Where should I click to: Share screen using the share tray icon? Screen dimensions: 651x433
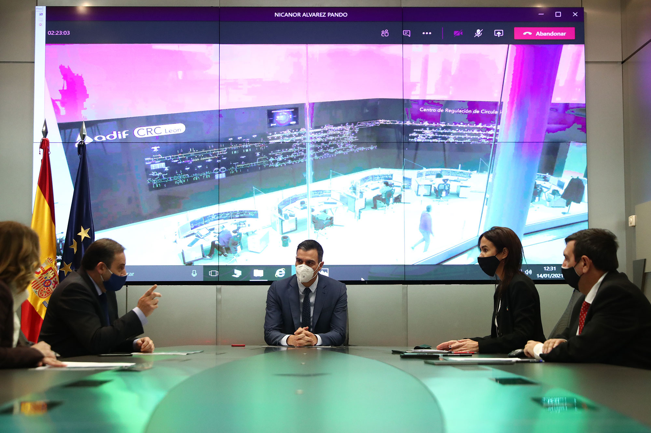pos(499,33)
